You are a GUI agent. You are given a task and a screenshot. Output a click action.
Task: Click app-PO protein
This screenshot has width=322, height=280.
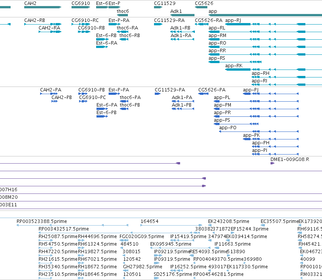point(259,131)
